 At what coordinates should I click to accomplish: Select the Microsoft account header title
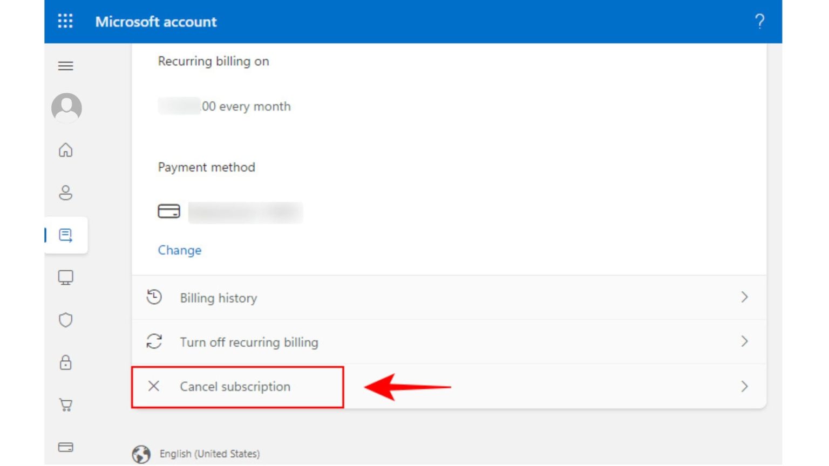[x=155, y=22]
